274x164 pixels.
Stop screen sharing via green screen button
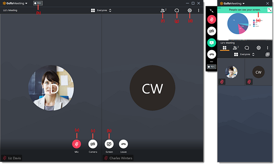211,43
